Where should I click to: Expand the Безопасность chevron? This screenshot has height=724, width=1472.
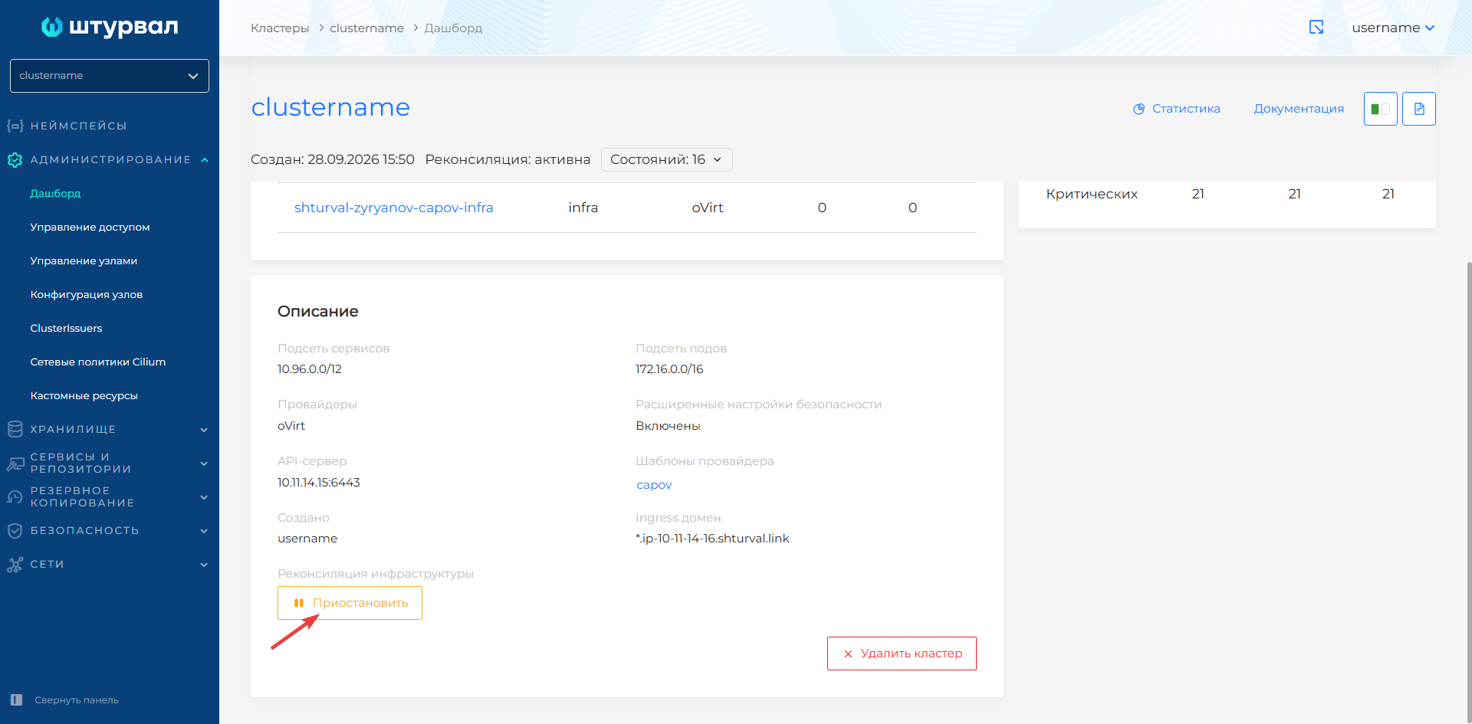click(x=204, y=531)
